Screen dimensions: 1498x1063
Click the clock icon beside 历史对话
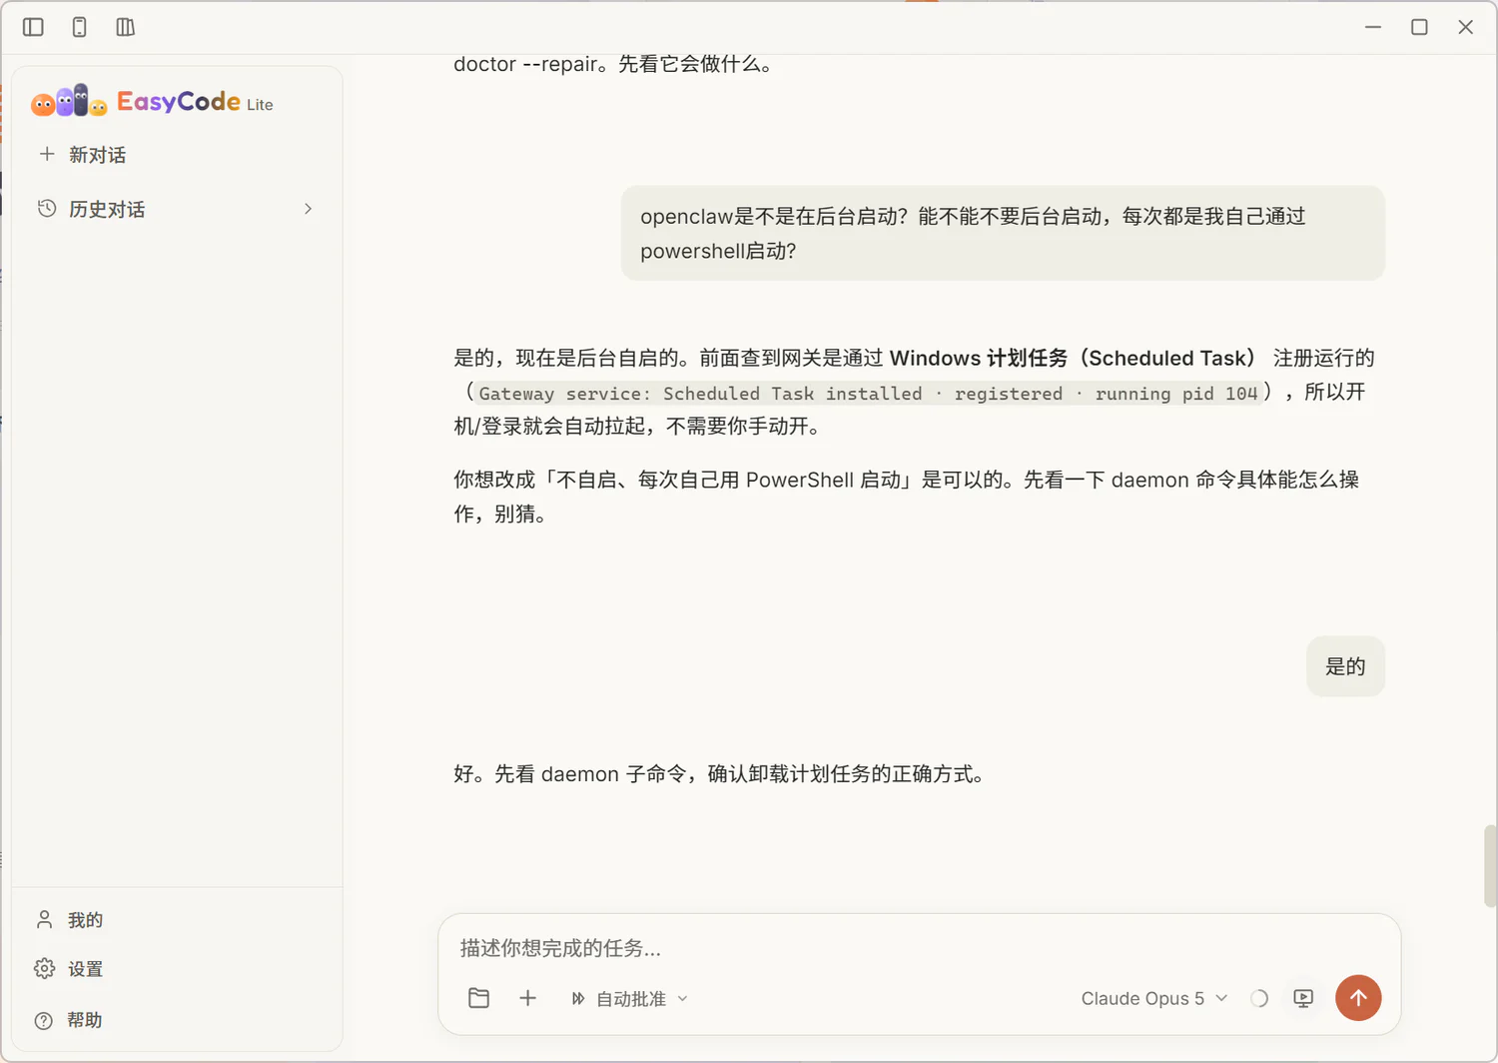[47, 209]
